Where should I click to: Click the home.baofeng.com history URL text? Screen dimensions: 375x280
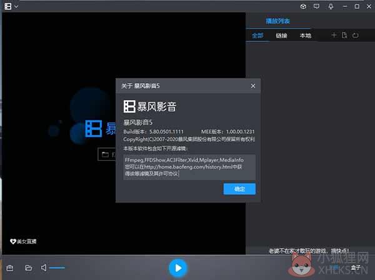click(188, 167)
